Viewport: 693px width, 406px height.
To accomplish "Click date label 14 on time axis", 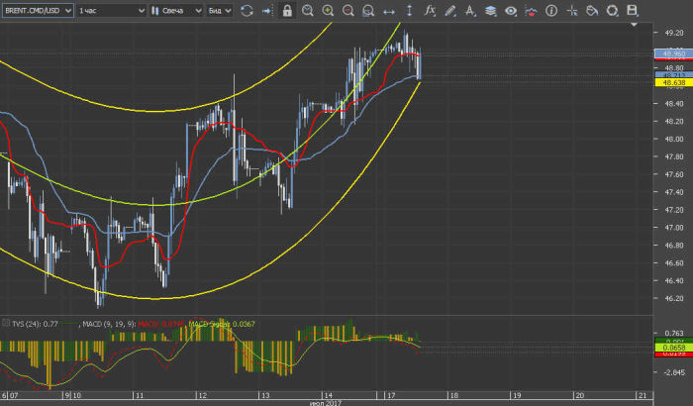I will click(328, 395).
